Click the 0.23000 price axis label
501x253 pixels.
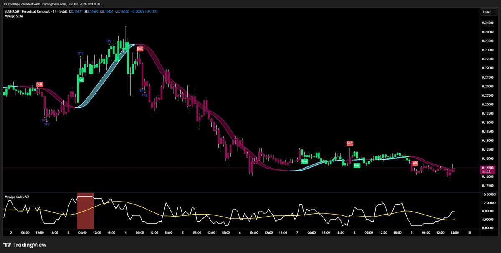point(488,50)
